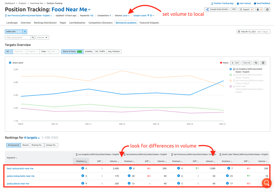Screen dimensions: 274x189
Task: Click Los Angeles position icon for best restaurants
Action: (83, 168)
